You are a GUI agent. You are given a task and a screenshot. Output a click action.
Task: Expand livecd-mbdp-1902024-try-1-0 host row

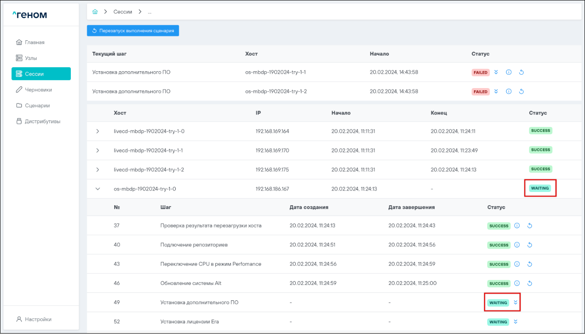[98, 131]
